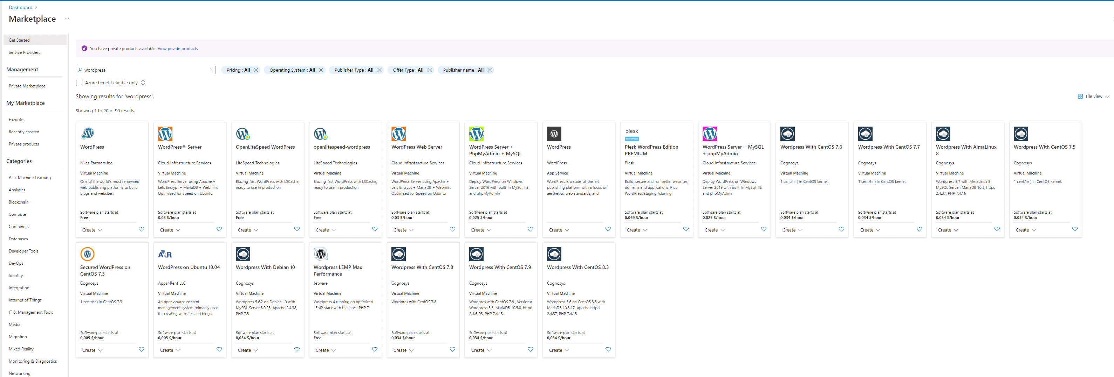Open Wordpress LEMP Max Performance title

coord(338,270)
